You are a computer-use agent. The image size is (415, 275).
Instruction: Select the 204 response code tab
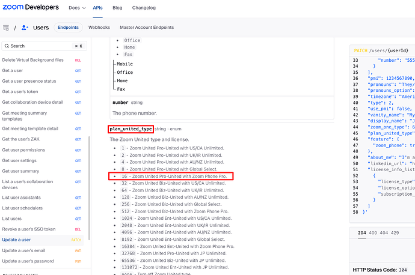point(362,233)
